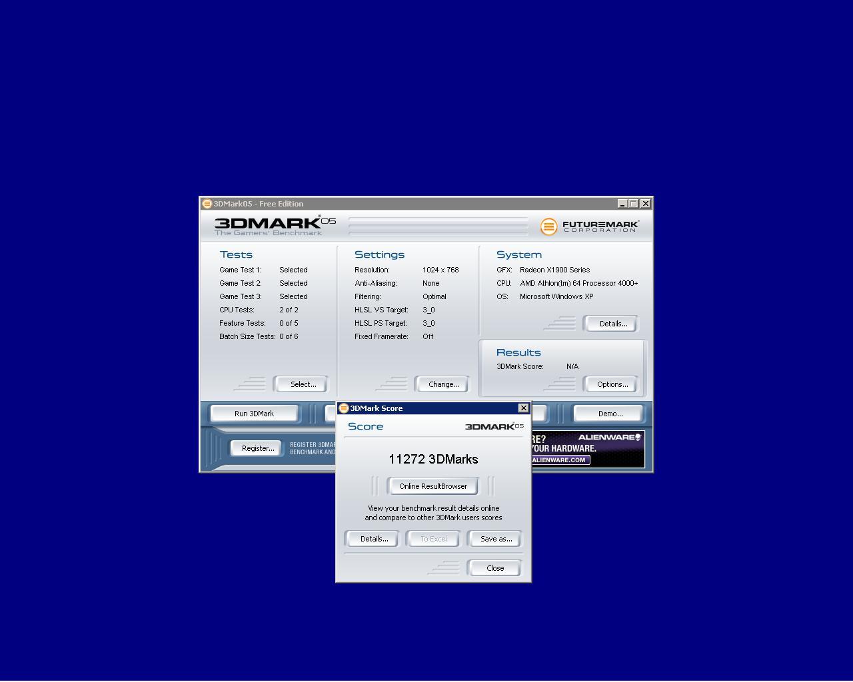Close the 3DMark Score dialog with X
Viewport: 853px width, 682px height.
[x=524, y=408]
